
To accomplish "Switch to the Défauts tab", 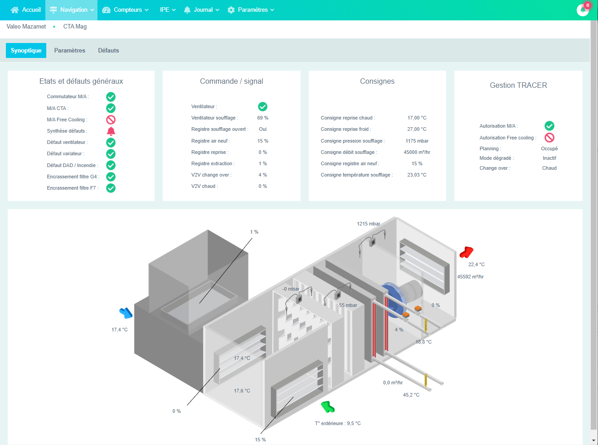I will tap(108, 51).
